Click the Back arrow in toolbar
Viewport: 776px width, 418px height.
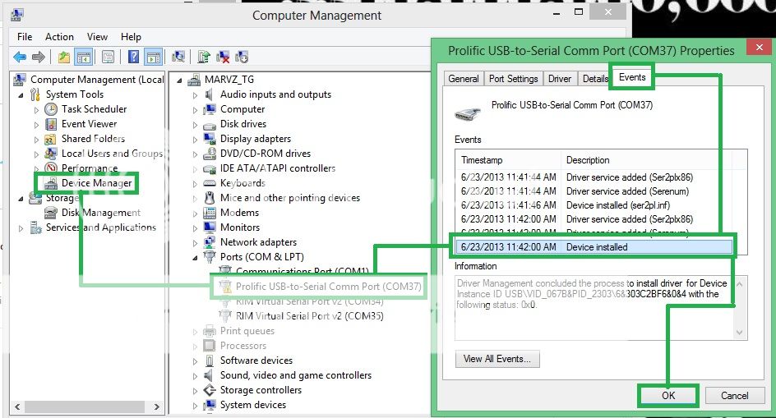pos(20,57)
